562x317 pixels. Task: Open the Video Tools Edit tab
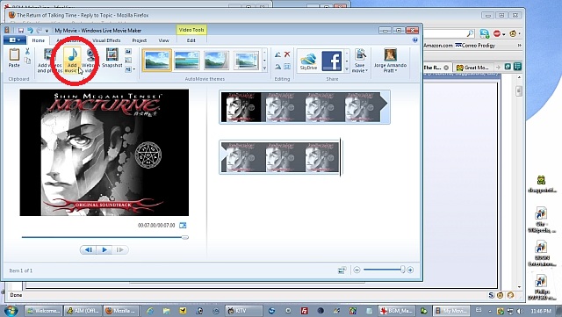[191, 40]
